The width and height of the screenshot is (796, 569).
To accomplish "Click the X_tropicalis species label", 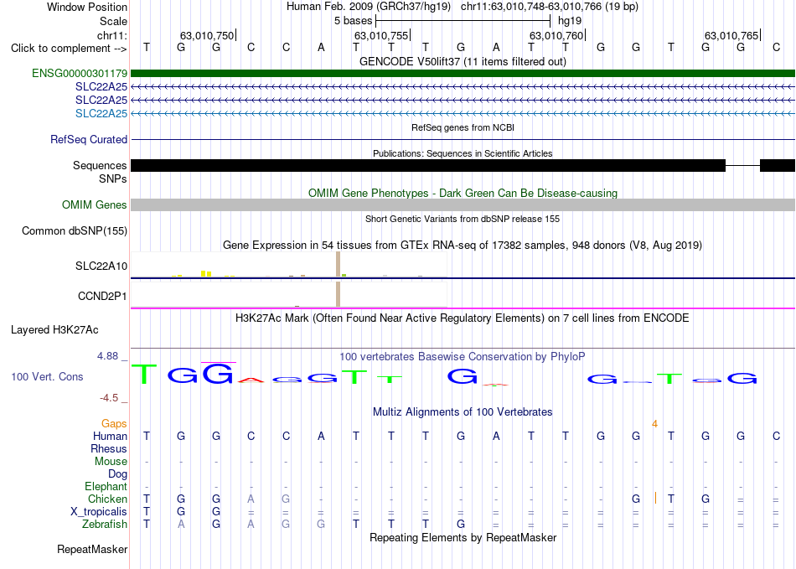I will (99, 512).
